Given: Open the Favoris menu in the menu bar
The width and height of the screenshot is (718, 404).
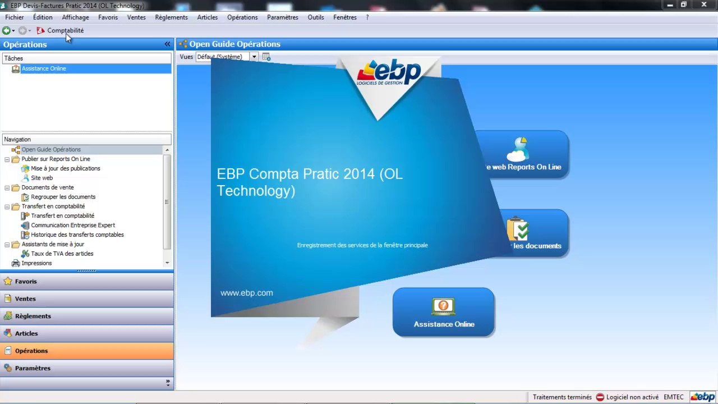Looking at the screenshot, I should coord(108,17).
